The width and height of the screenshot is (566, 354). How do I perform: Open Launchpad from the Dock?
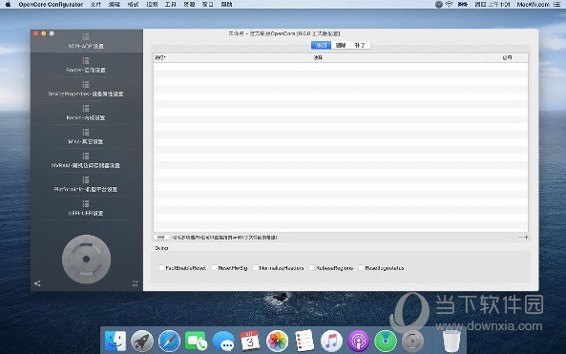142,341
